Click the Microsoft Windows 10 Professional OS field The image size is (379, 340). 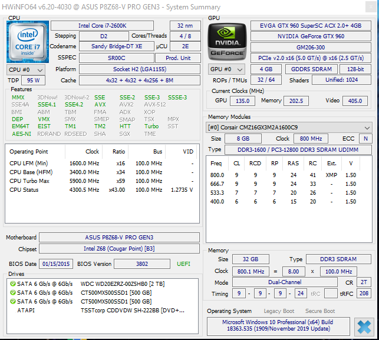278,325
